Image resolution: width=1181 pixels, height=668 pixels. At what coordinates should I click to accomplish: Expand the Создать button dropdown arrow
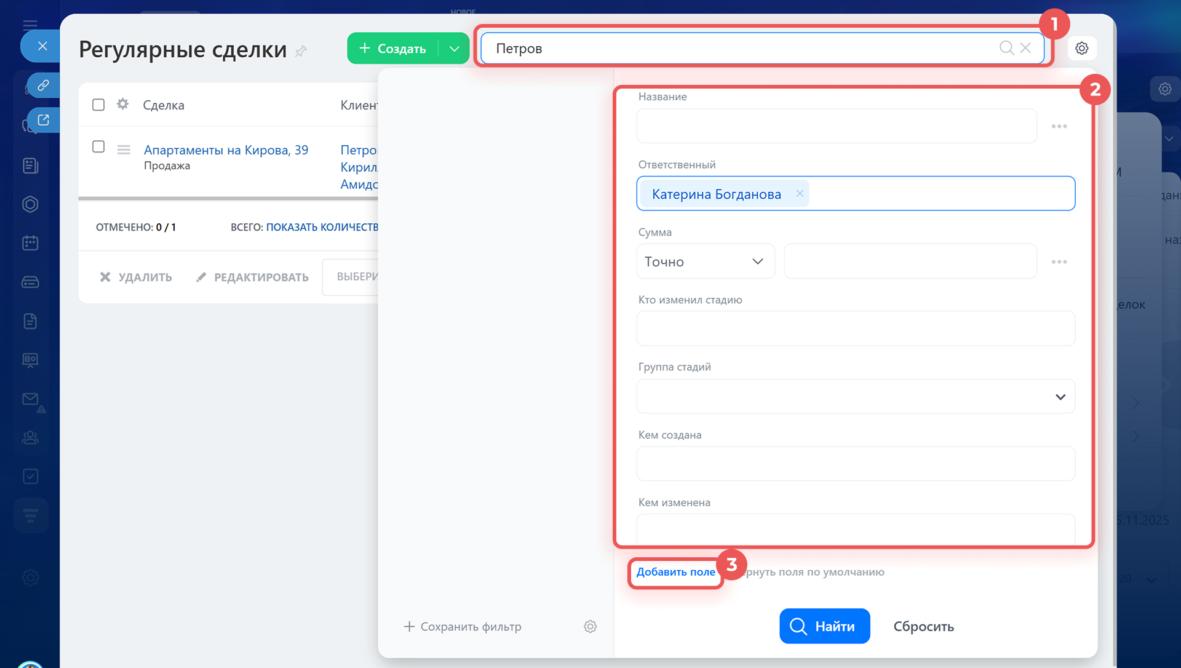tap(455, 49)
